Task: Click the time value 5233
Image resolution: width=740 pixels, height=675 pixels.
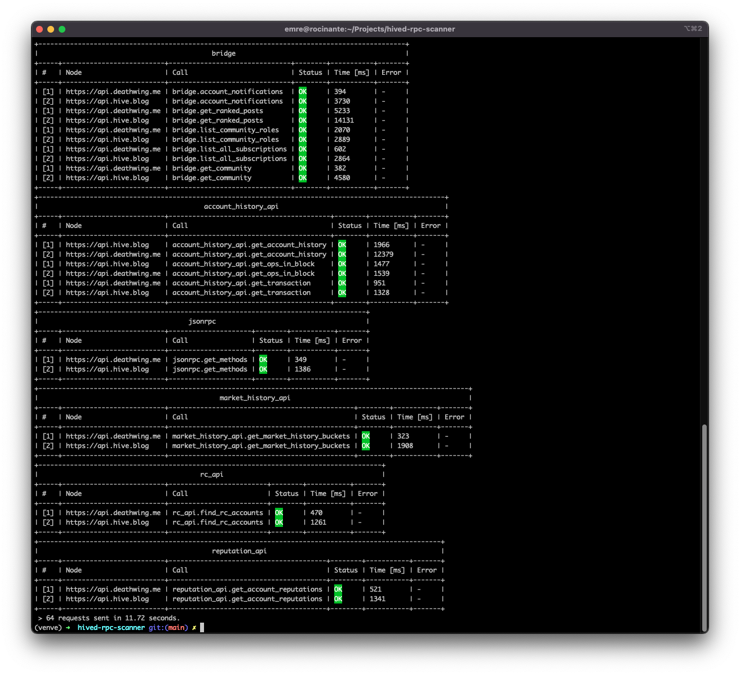Action: pos(342,111)
